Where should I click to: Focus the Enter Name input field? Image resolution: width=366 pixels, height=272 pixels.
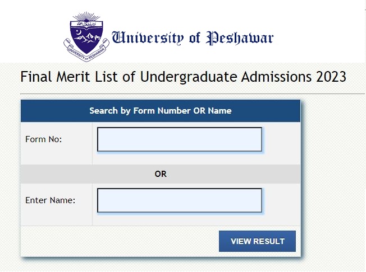[180, 200]
